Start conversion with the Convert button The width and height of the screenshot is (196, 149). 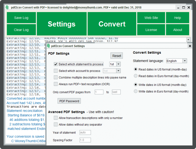112,24
